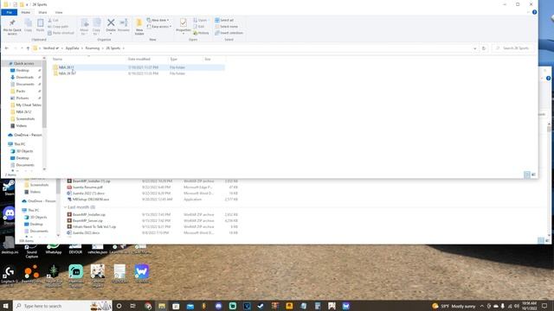Select Quick access in the navigation pane
Image resolution: width=554 pixels, height=311 pixels.
click(23, 63)
